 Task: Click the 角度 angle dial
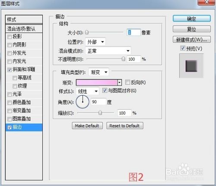(x=83, y=102)
